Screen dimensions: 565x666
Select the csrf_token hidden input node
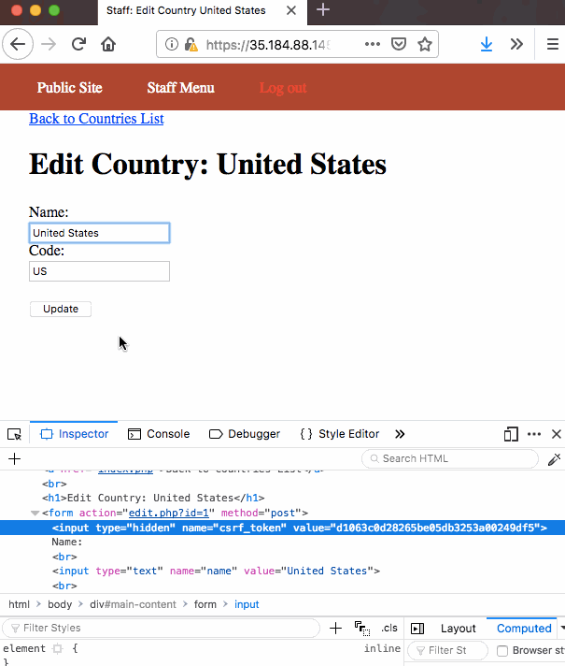(x=299, y=528)
